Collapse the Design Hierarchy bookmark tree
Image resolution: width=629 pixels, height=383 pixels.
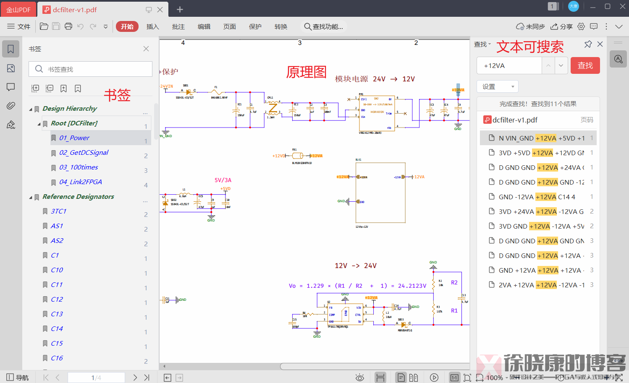point(31,109)
